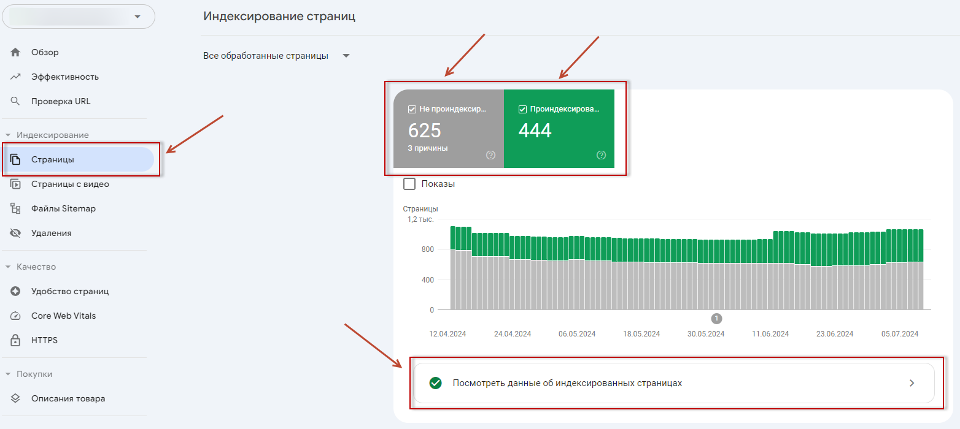Click chevron on Посмотреть данные row
This screenshot has height=429, width=960.
click(912, 383)
